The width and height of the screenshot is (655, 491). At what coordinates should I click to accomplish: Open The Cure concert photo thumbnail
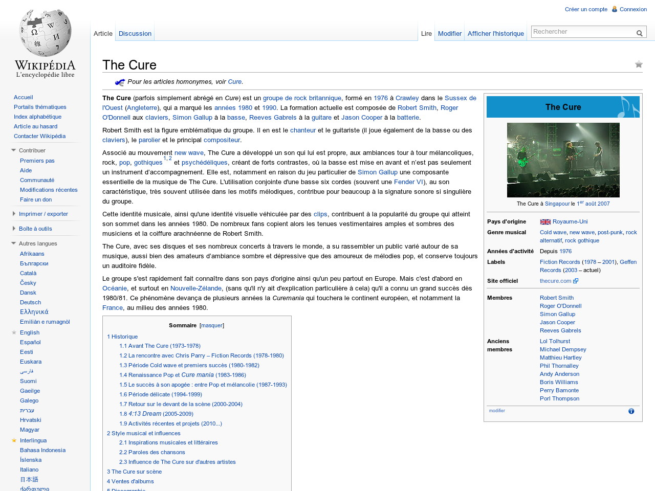coord(563,160)
